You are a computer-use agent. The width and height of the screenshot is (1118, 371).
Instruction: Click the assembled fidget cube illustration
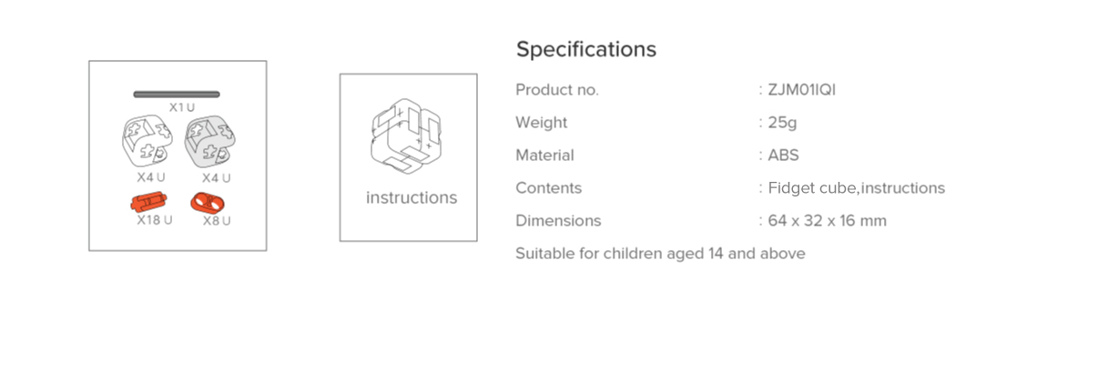407,136
